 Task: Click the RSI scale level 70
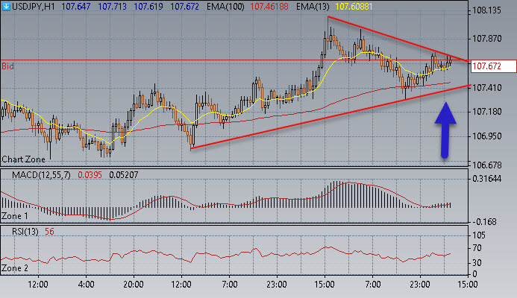tap(477, 248)
